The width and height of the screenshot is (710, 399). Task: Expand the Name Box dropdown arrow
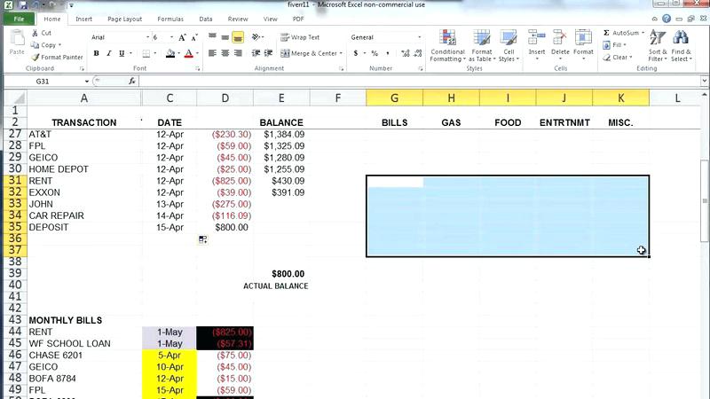pyautogui.click(x=85, y=81)
